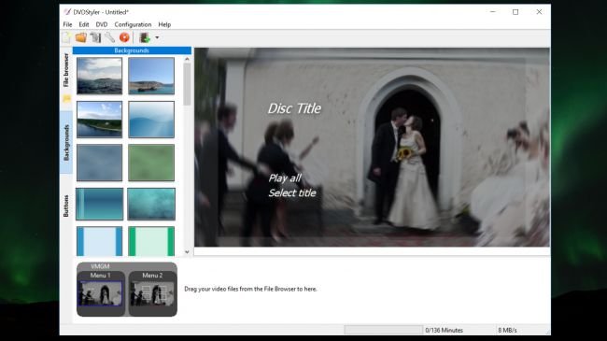Screen dimensions: 607x341
Task: Switch to the Backgrounds side tab
Action: [66, 143]
